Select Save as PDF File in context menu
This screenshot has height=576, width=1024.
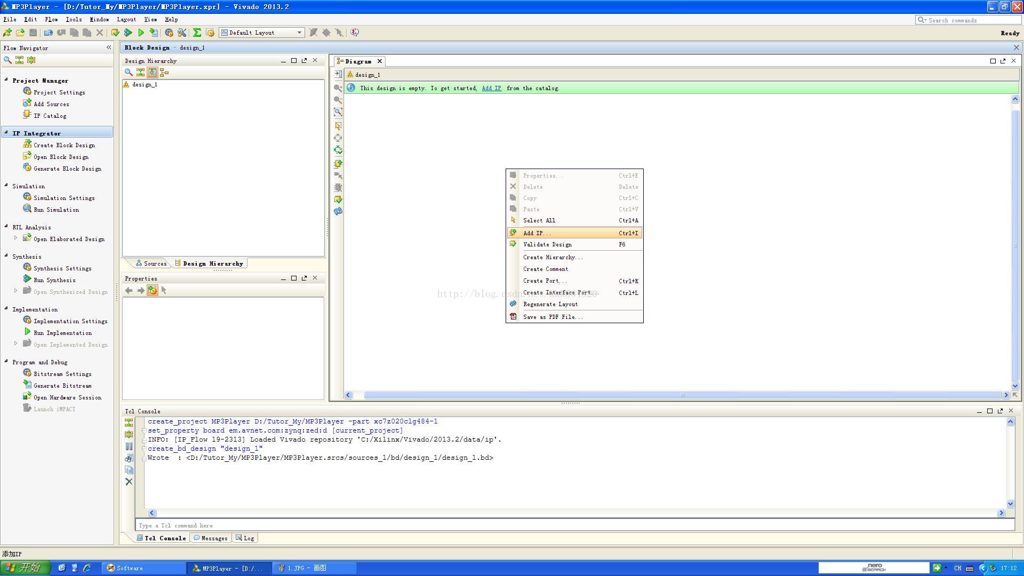pyautogui.click(x=574, y=317)
